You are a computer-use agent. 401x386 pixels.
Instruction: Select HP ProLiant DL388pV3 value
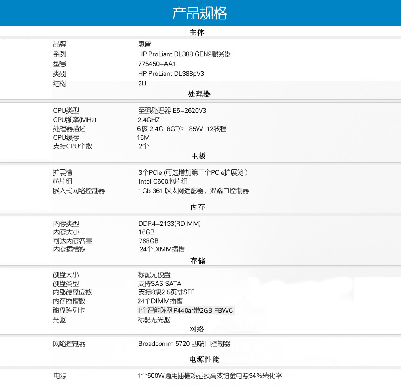(x=171, y=74)
